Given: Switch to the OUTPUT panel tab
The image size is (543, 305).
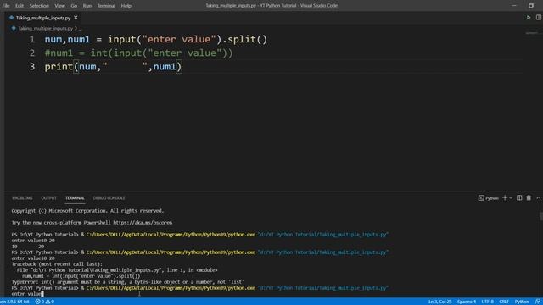Looking at the screenshot, I should click(49, 197).
